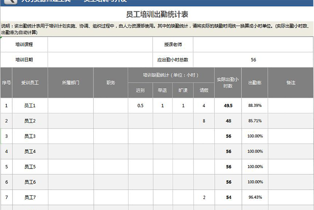Screen dimensions: 314x210
Task: Select the title 员工培训出勤统计表
Action: click(x=157, y=14)
